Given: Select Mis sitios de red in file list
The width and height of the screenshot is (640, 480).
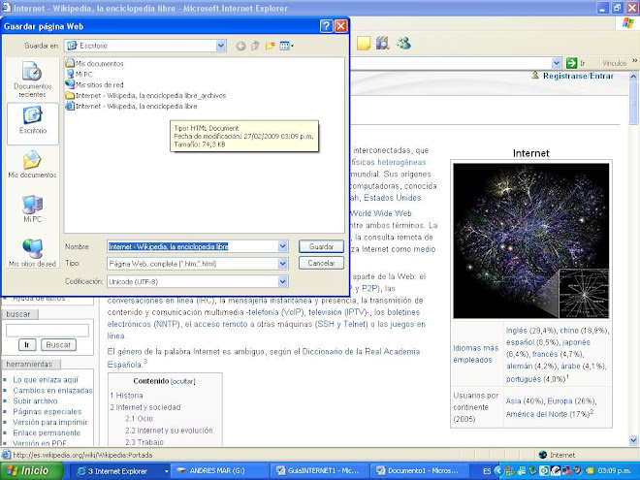Looking at the screenshot, I should coord(94,84).
